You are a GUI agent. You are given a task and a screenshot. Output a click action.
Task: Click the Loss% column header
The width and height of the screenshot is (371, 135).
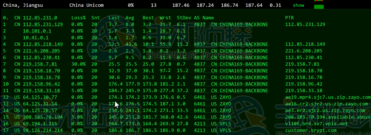click(79, 18)
